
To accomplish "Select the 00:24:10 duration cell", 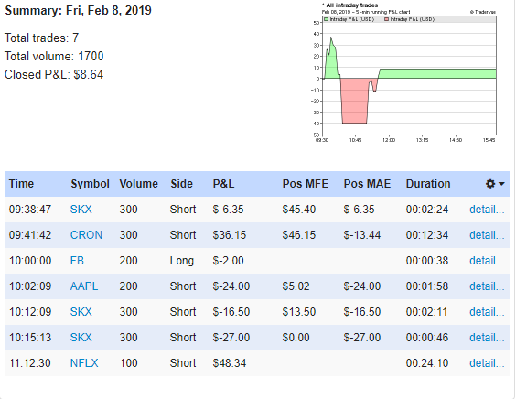I will pyautogui.click(x=427, y=363).
